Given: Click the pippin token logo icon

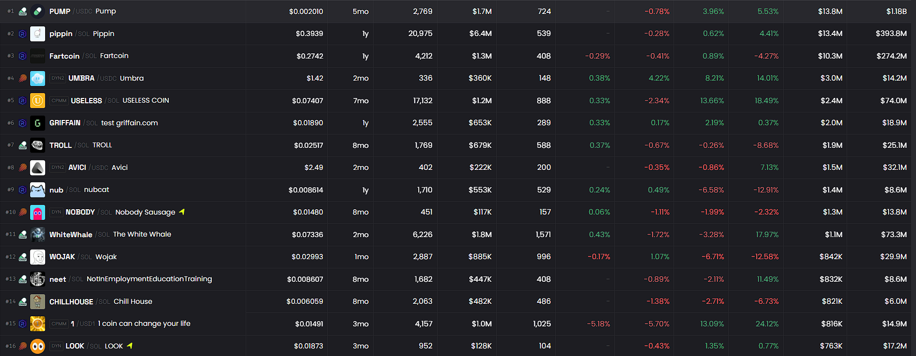Looking at the screenshot, I should pos(38,34).
